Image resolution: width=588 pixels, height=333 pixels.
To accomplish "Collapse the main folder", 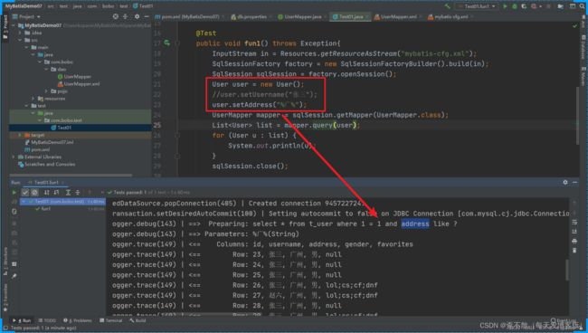I will tap(27, 47).
